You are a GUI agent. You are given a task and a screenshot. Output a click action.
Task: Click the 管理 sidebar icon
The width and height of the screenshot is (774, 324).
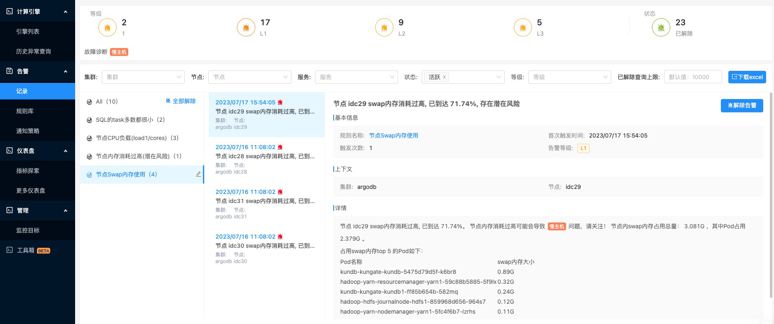coord(10,210)
